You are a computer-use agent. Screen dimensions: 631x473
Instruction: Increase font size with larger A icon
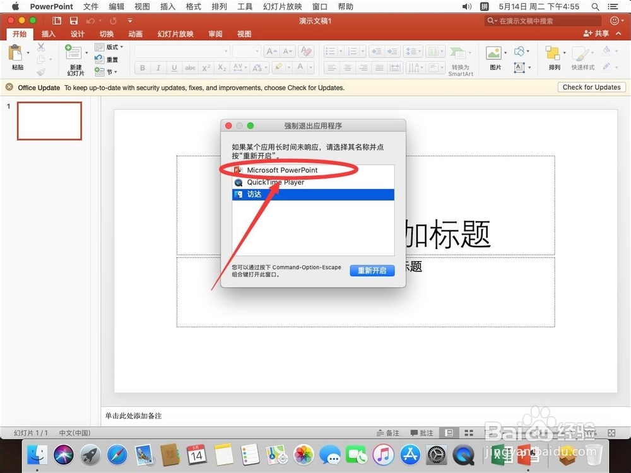[x=271, y=51]
